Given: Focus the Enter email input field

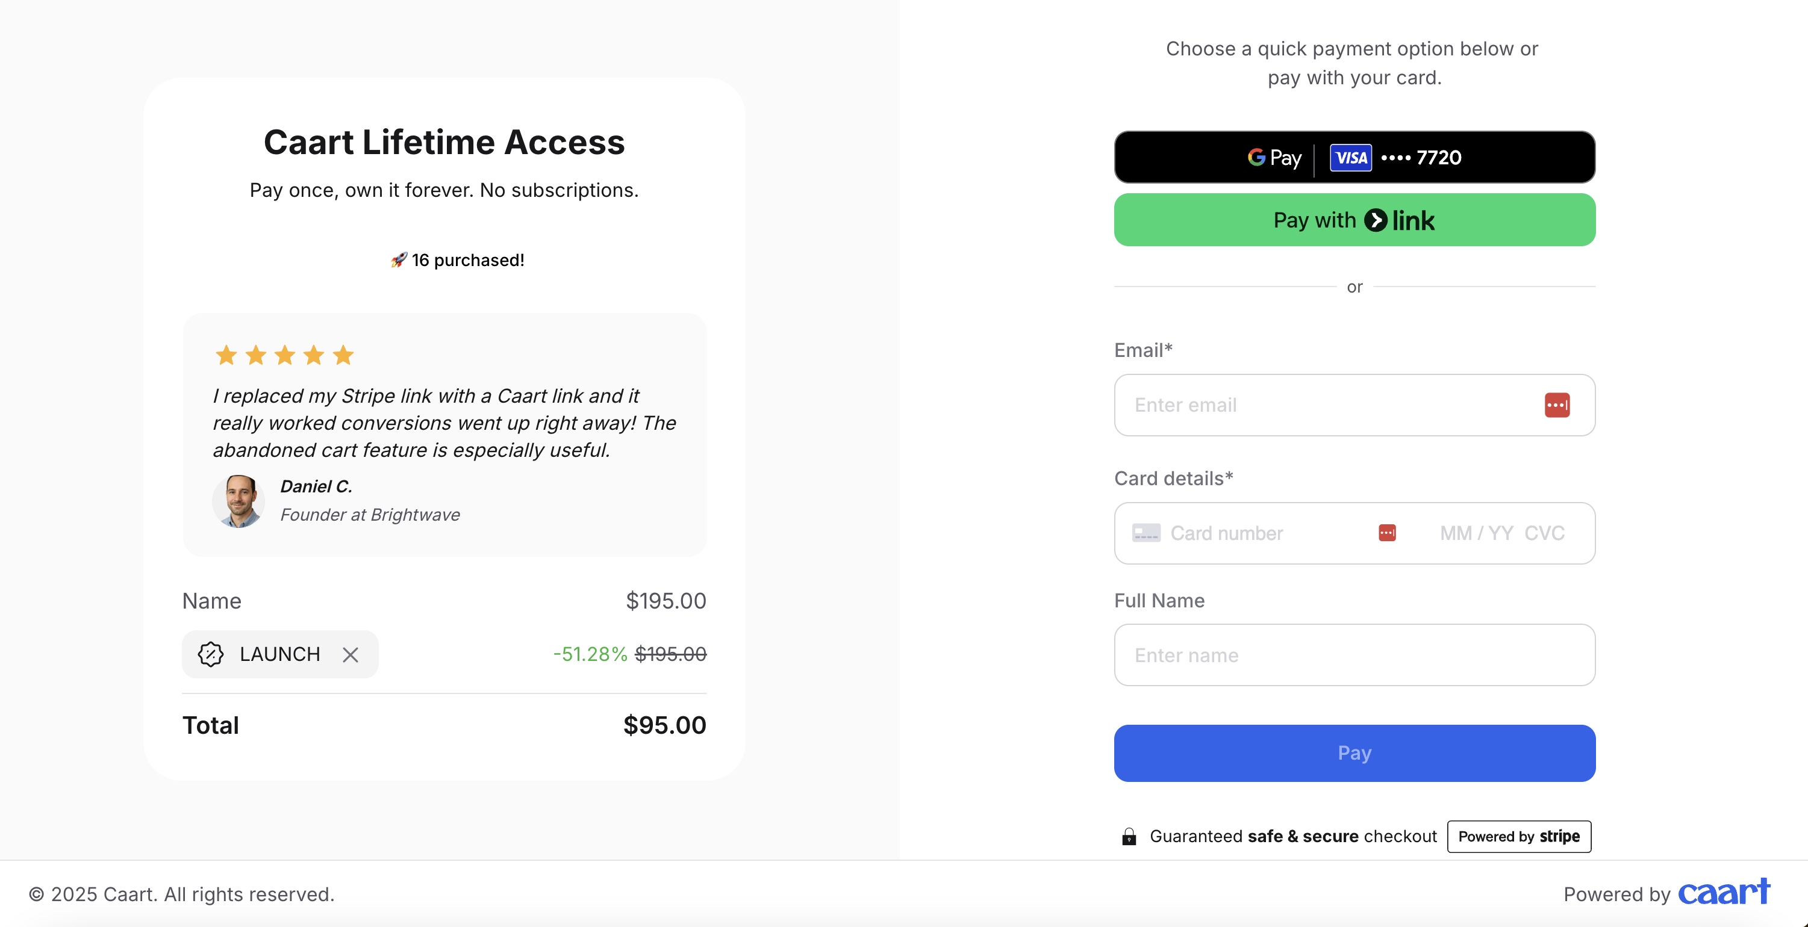Looking at the screenshot, I should 1354,405.
